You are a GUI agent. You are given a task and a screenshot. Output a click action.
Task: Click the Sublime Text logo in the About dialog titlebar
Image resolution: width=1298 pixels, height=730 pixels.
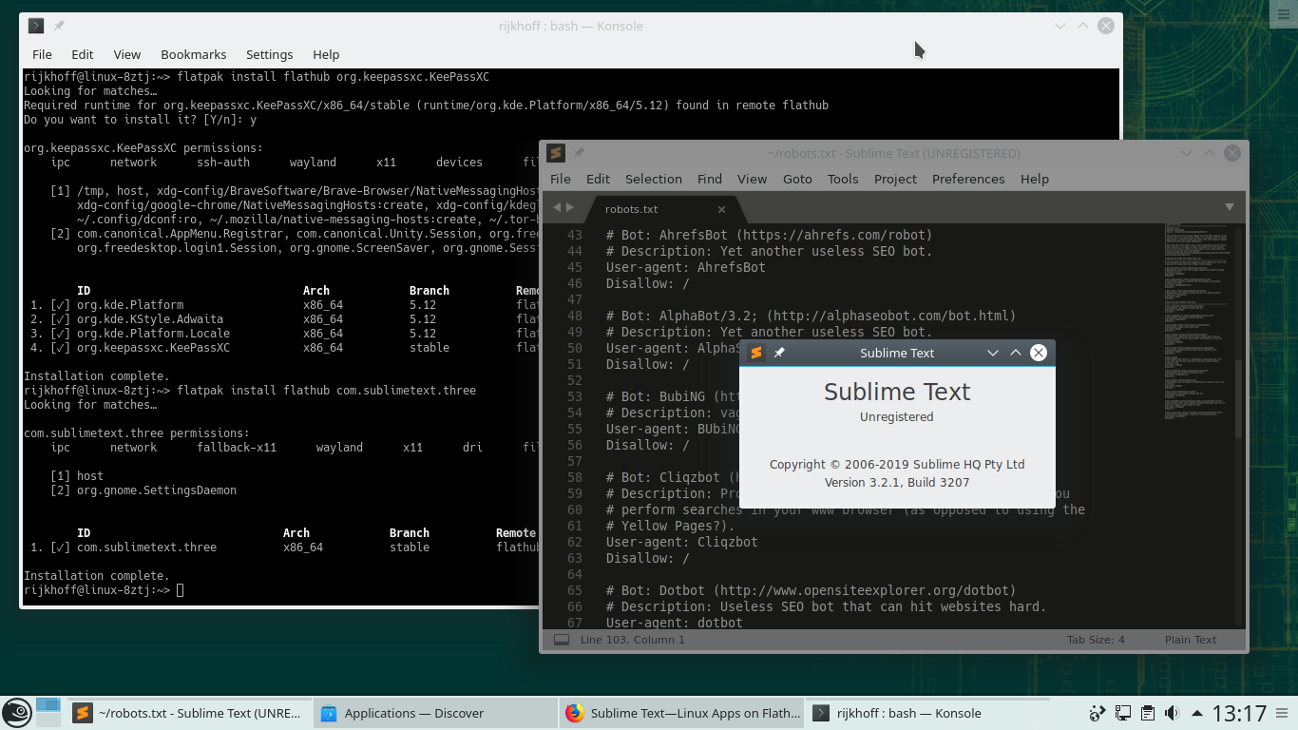(756, 353)
